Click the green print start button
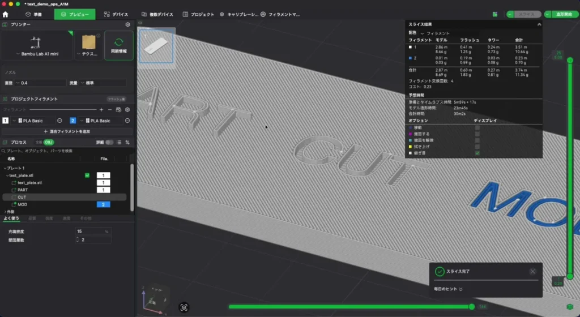This screenshot has height=317, width=580. tap(561, 14)
